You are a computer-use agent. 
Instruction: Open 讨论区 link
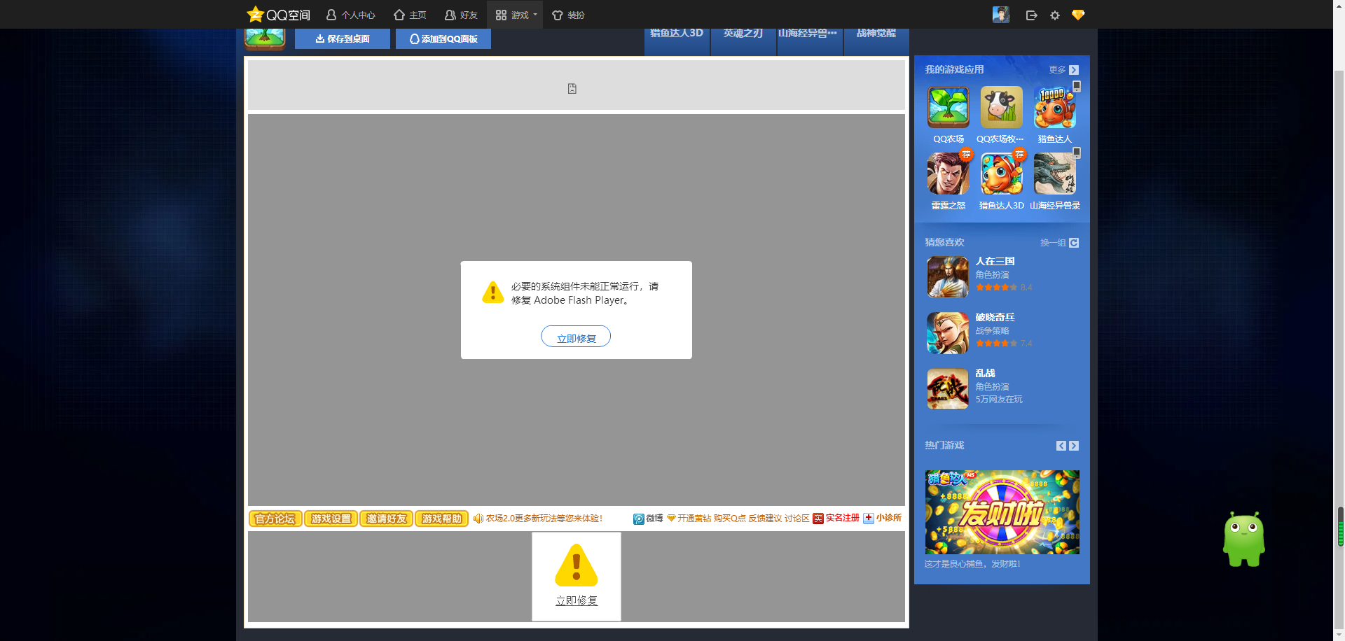797,519
